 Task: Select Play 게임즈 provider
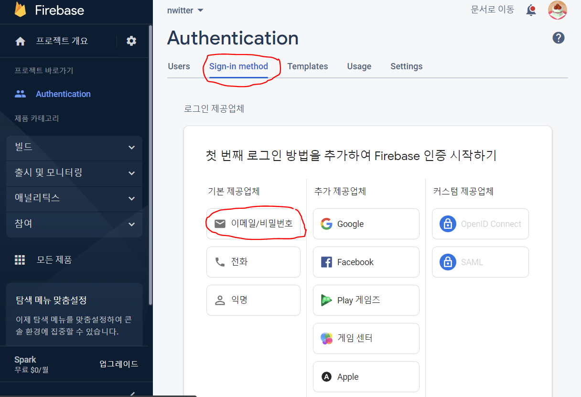(x=366, y=300)
